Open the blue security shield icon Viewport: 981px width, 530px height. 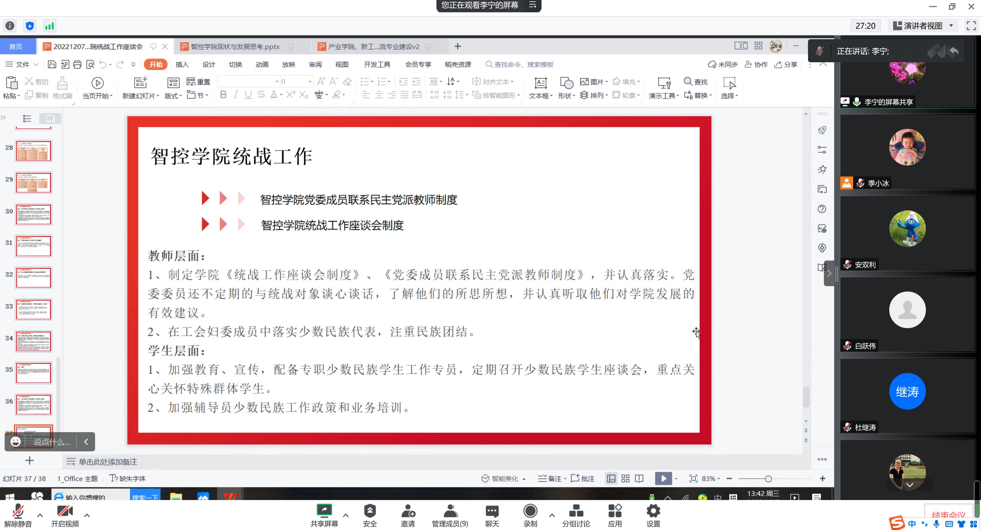click(30, 26)
